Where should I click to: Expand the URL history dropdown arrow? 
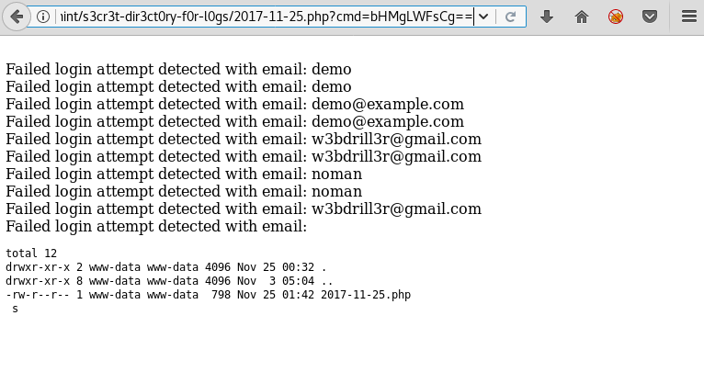483,17
